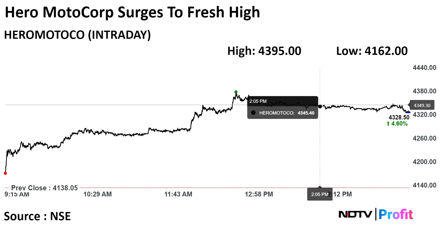Click the 4328.50 last price label
Viewport: 441px width, 248px height.
(399, 117)
